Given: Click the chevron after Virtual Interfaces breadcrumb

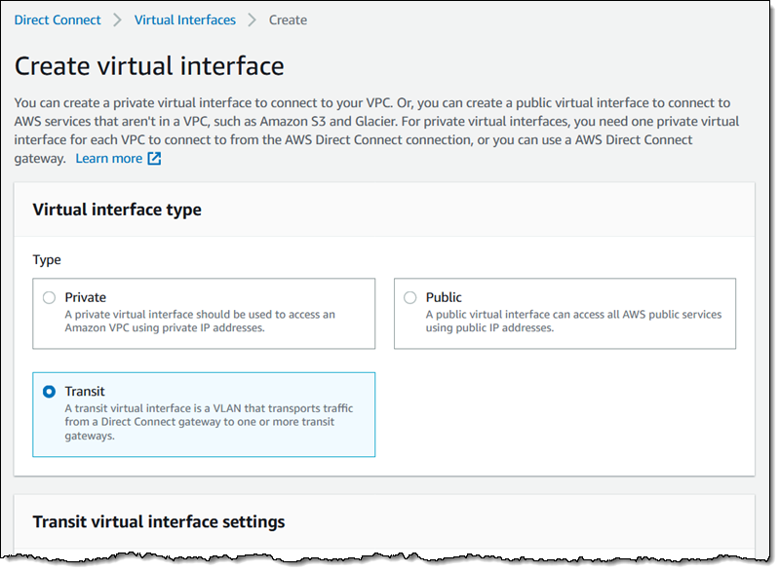Looking at the screenshot, I should (253, 19).
